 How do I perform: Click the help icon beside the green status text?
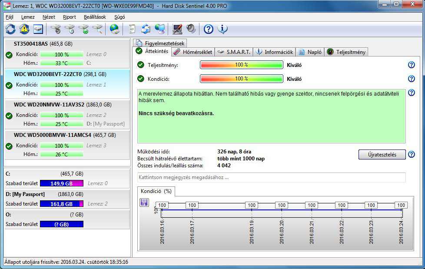point(411,93)
